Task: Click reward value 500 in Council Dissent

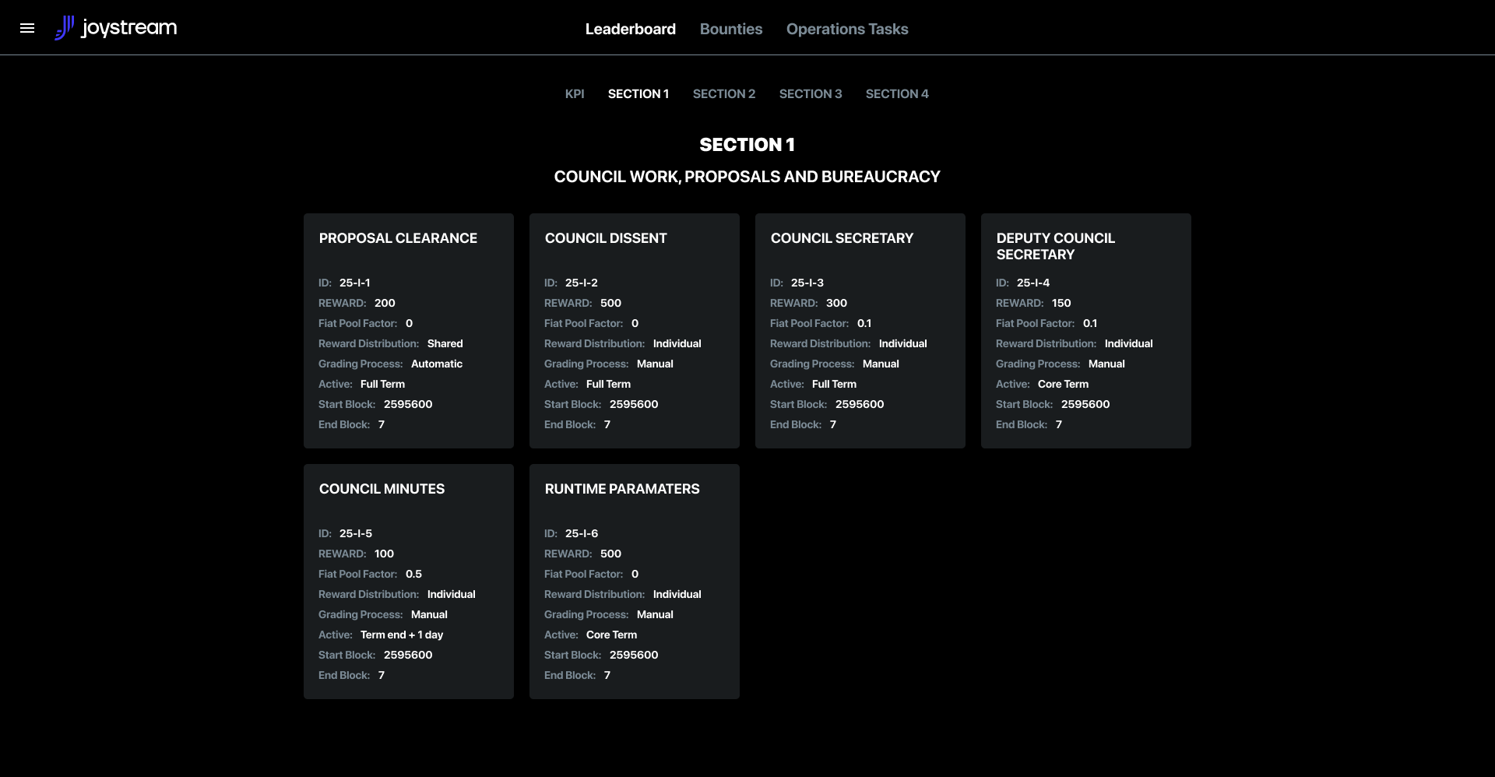Action: click(610, 303)
